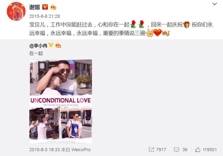223x156 pixels.
Task: Open the comments bubble icon
Action: [x=177, y=150]
